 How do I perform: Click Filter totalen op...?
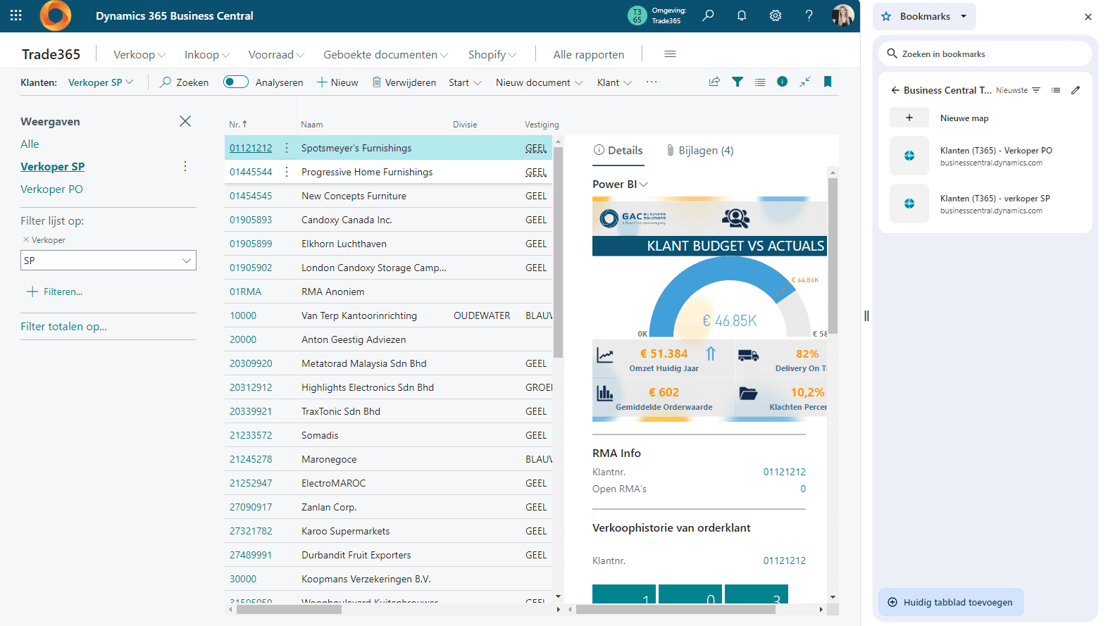pos(63,326)
